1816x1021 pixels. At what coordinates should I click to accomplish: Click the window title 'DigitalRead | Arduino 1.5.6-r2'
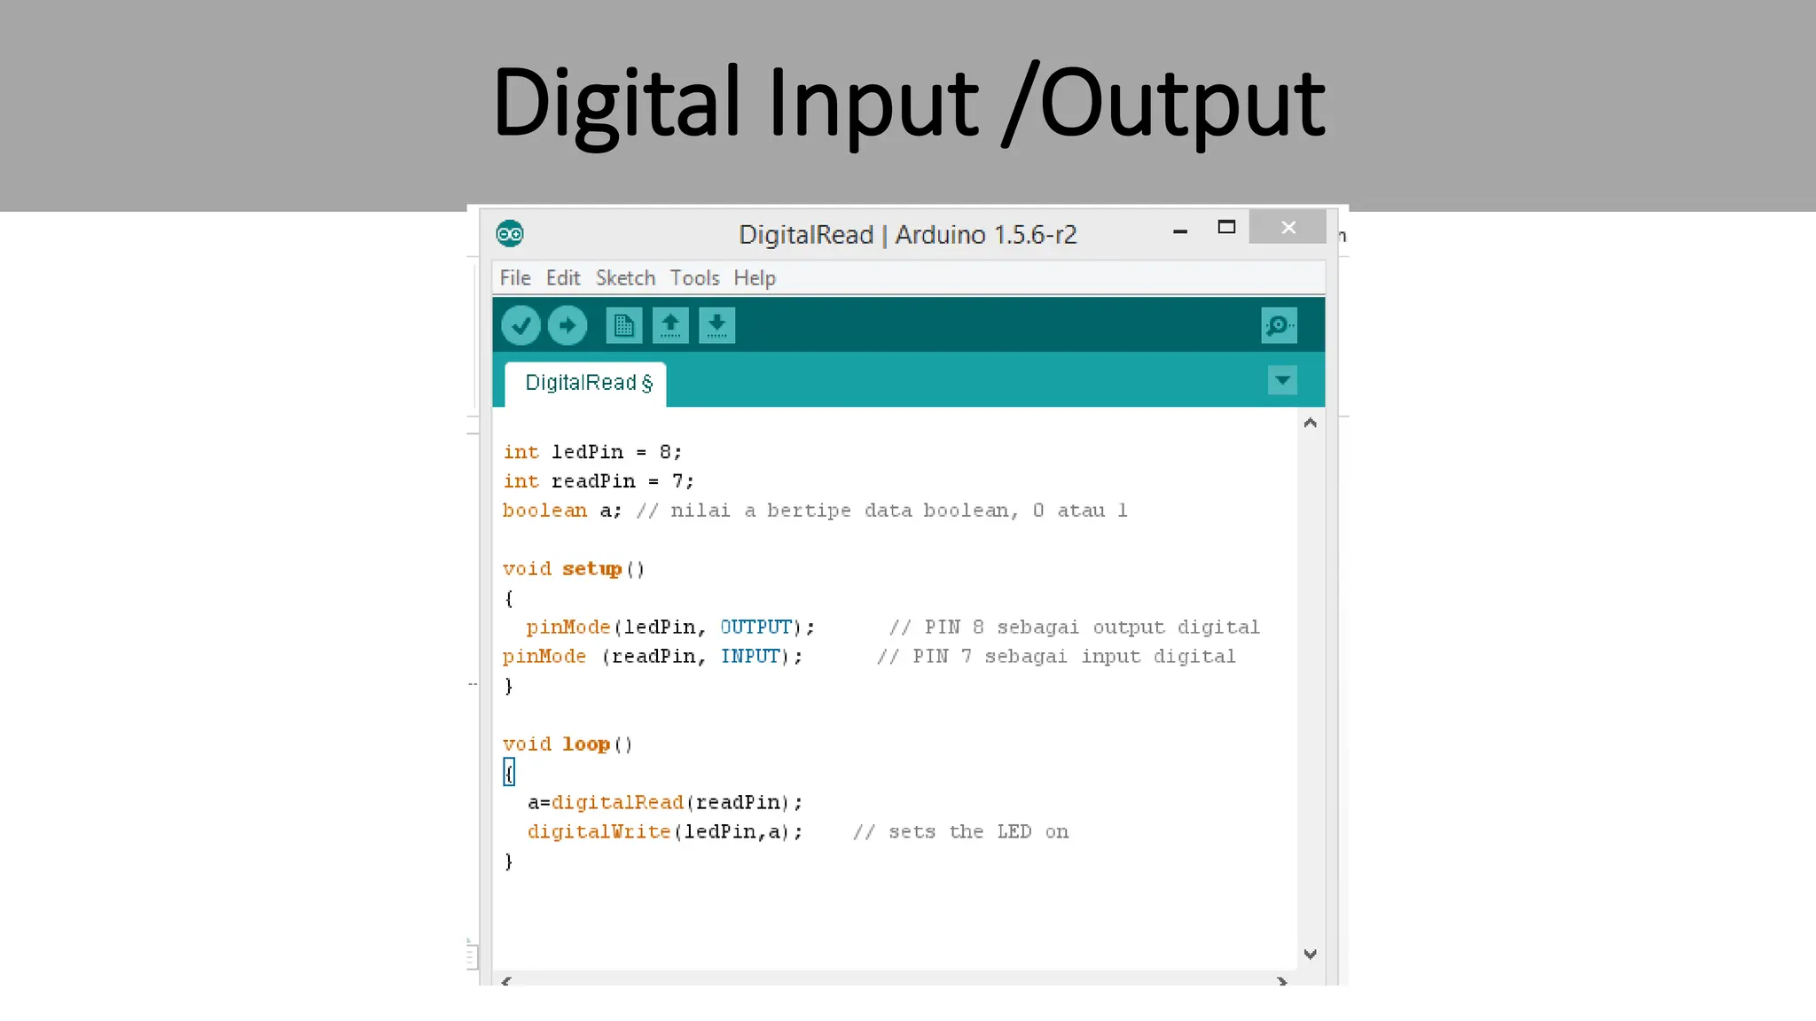tap(907, 235)
